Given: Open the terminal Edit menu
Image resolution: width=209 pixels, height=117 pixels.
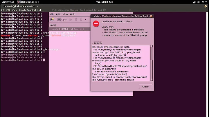Looking at the screenshot, I should (8, 10).
